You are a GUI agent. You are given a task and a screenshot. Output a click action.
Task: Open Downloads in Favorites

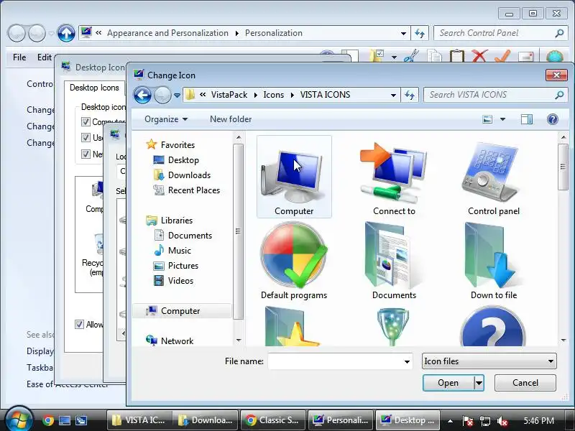(x=182, y=175)
